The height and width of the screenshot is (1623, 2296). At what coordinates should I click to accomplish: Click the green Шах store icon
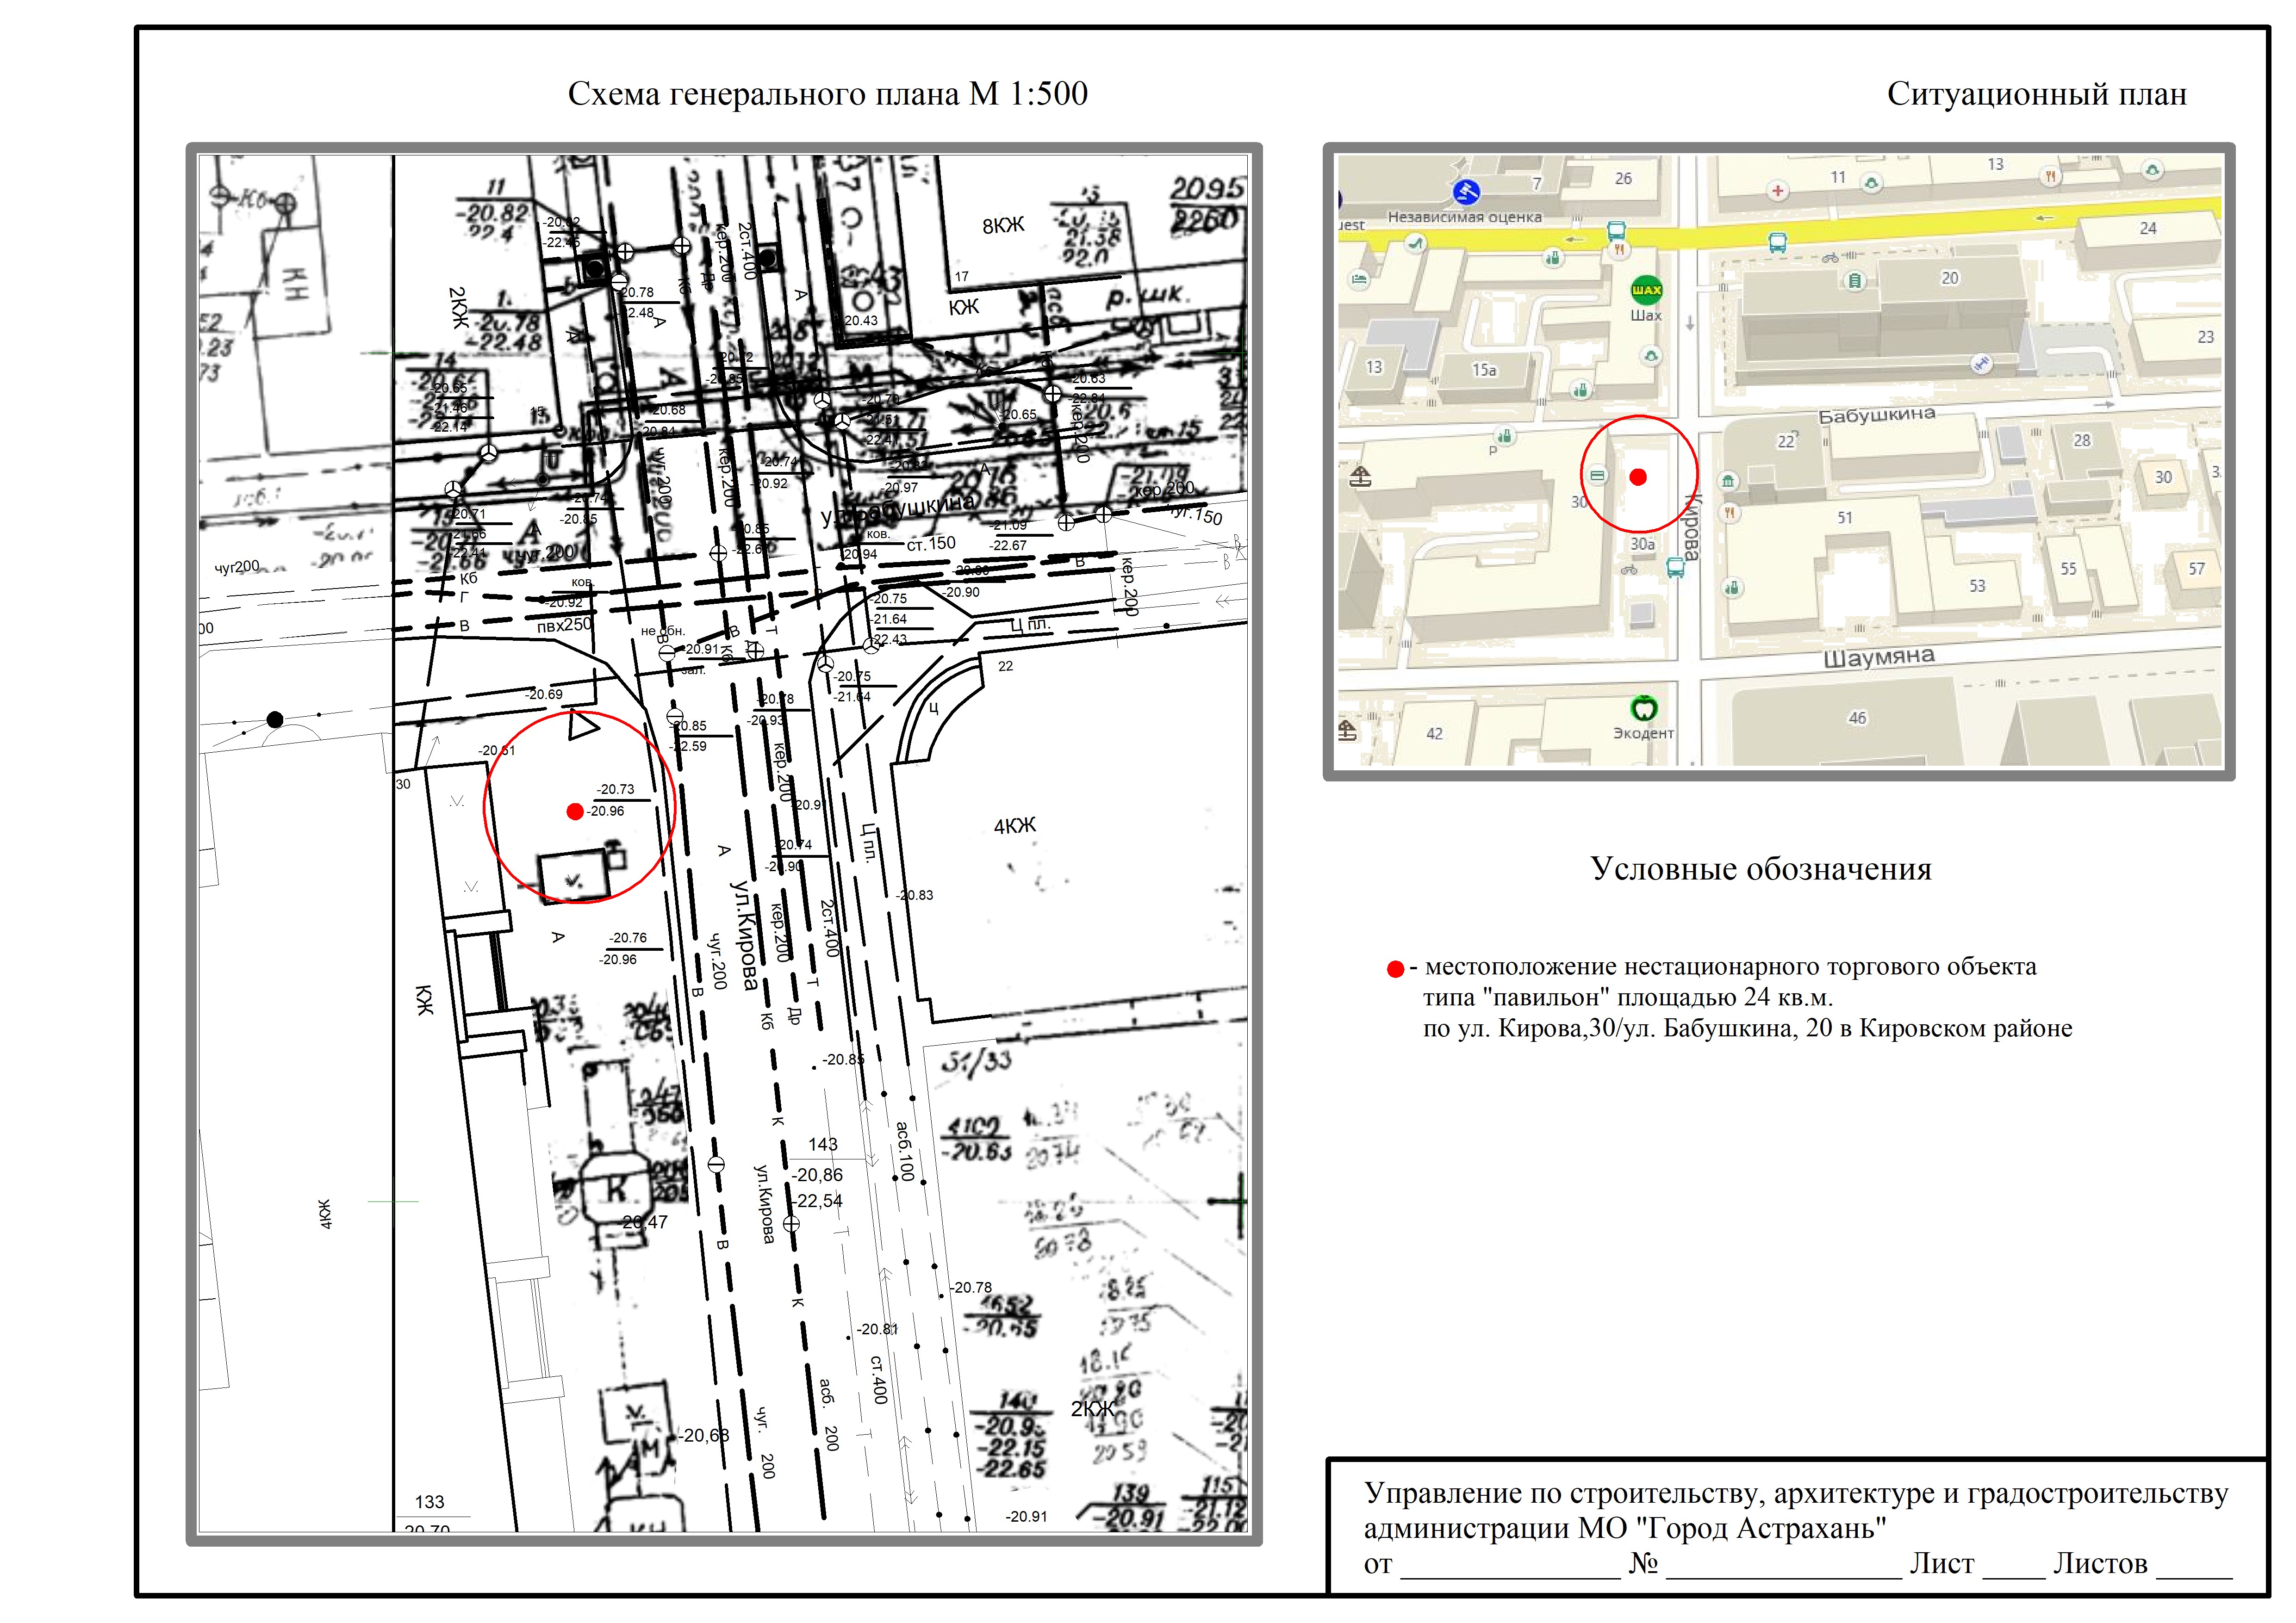pyautogui.click(x=1646, y=290)
